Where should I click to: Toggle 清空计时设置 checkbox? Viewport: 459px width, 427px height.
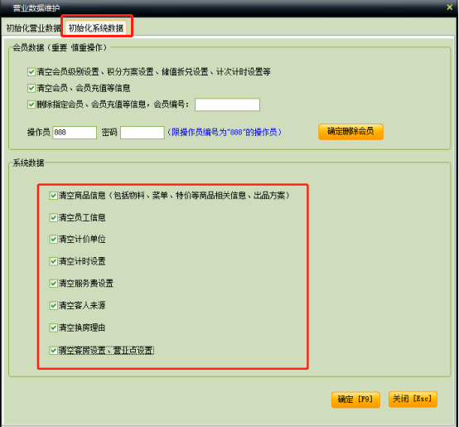53,261
